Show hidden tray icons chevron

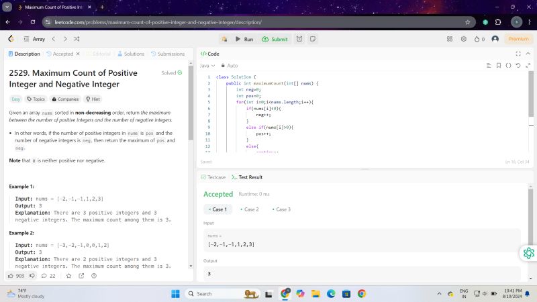[439, 294]
